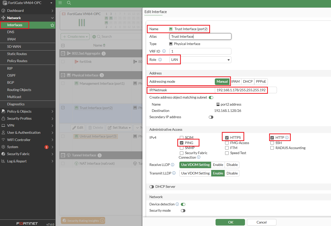Click the OK button
This screenshot has height=226, width=331.
[x=230, y=222]
